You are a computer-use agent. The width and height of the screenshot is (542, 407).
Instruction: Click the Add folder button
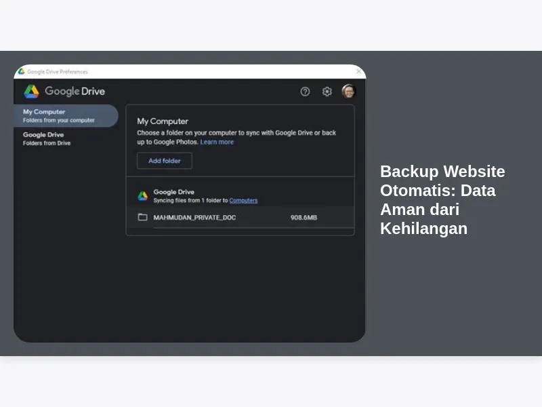click(x=165, y=161)
